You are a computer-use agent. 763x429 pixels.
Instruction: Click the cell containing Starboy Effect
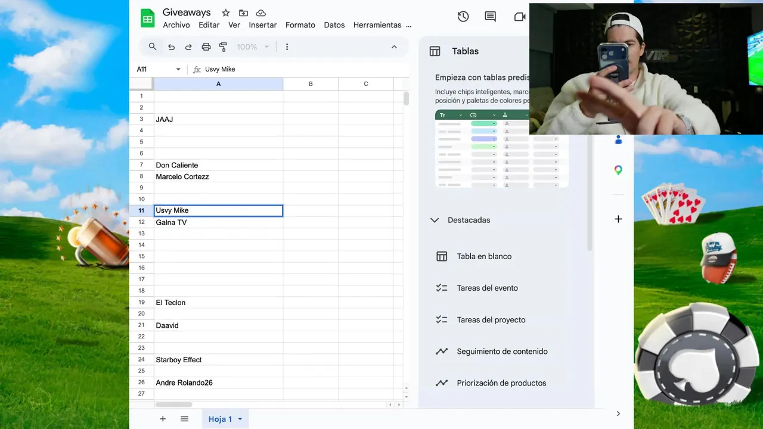(x=218, y=359)
